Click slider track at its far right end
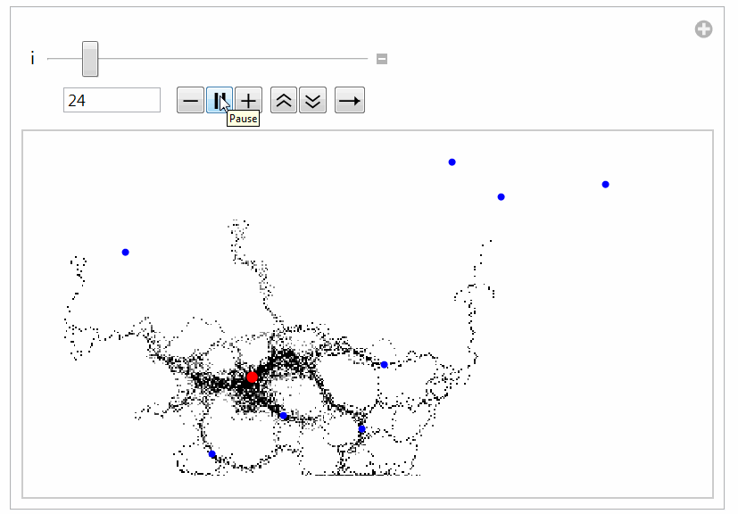The width and height of the screenshot is (738, 514). pos(365,59)
